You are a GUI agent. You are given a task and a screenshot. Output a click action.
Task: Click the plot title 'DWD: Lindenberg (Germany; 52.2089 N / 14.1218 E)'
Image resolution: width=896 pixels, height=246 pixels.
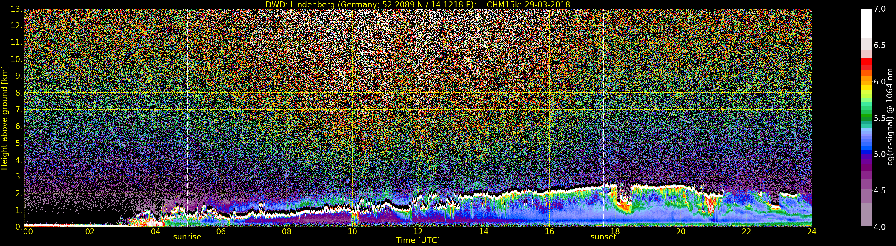pyautogui.click(x=371, y=4)
